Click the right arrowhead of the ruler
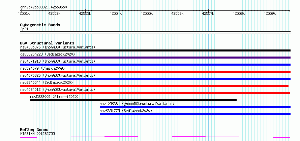The width and height of the screenshot is (300, 141). (x=289, y=10)
